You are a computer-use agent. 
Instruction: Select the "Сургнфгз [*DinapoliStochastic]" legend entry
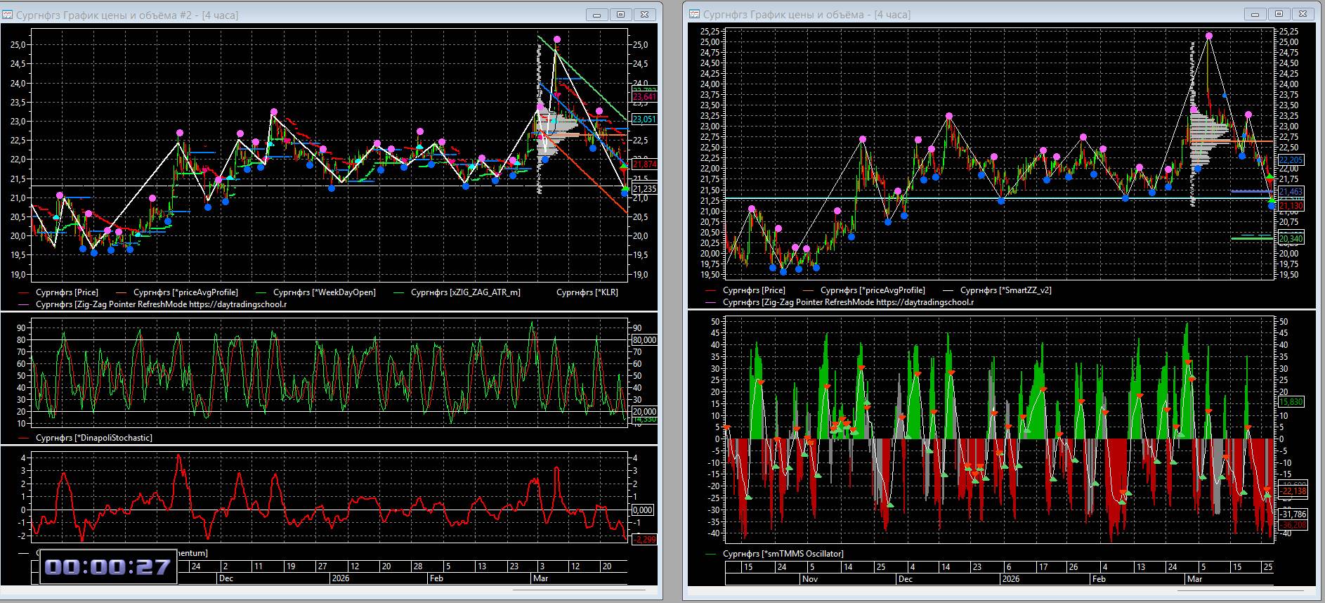pos(94,438)
